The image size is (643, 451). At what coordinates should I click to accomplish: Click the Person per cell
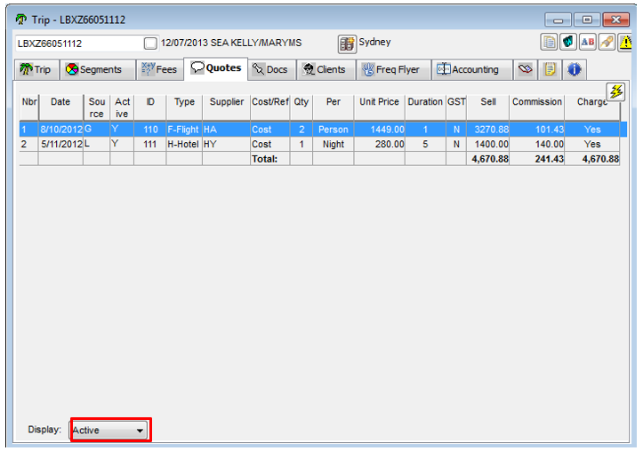pyautogui.click(x=333, y=130)
